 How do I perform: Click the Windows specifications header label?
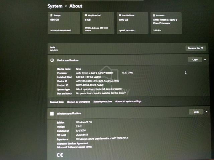click(x=69, y=113)
